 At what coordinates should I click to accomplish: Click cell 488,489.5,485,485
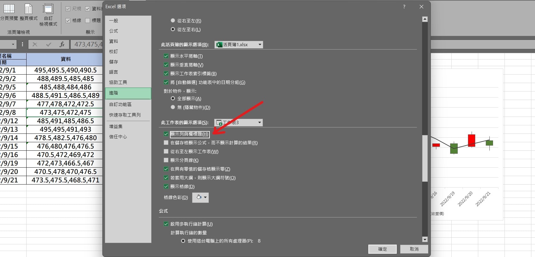(65, 79)
